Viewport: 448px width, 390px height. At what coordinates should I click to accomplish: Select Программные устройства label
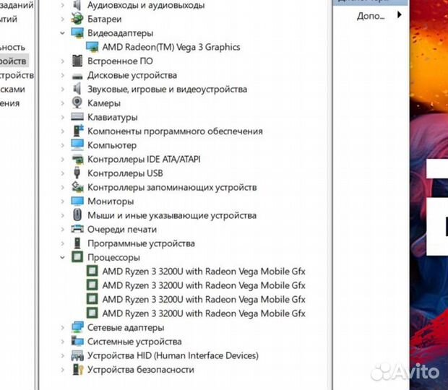pos(141,243)
